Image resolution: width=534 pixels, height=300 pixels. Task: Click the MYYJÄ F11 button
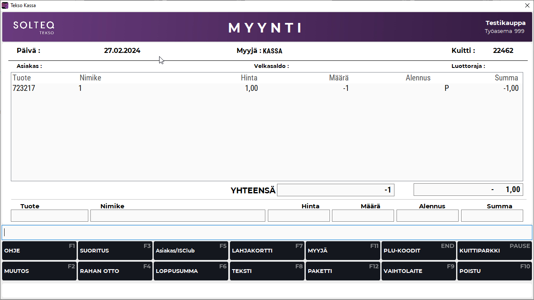point(342,251)
